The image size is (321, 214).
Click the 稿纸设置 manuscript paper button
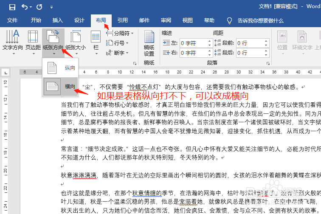[149, 43]
